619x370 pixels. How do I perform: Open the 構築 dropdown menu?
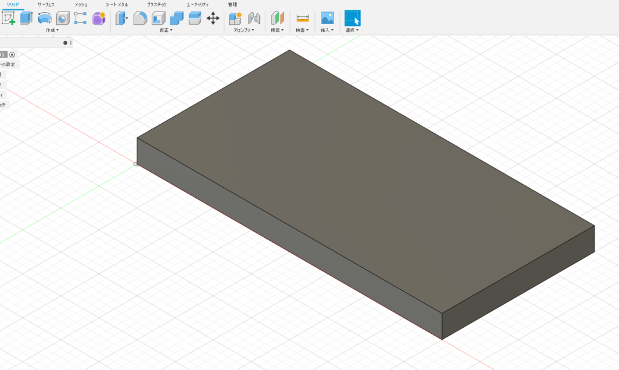point(277,30)
